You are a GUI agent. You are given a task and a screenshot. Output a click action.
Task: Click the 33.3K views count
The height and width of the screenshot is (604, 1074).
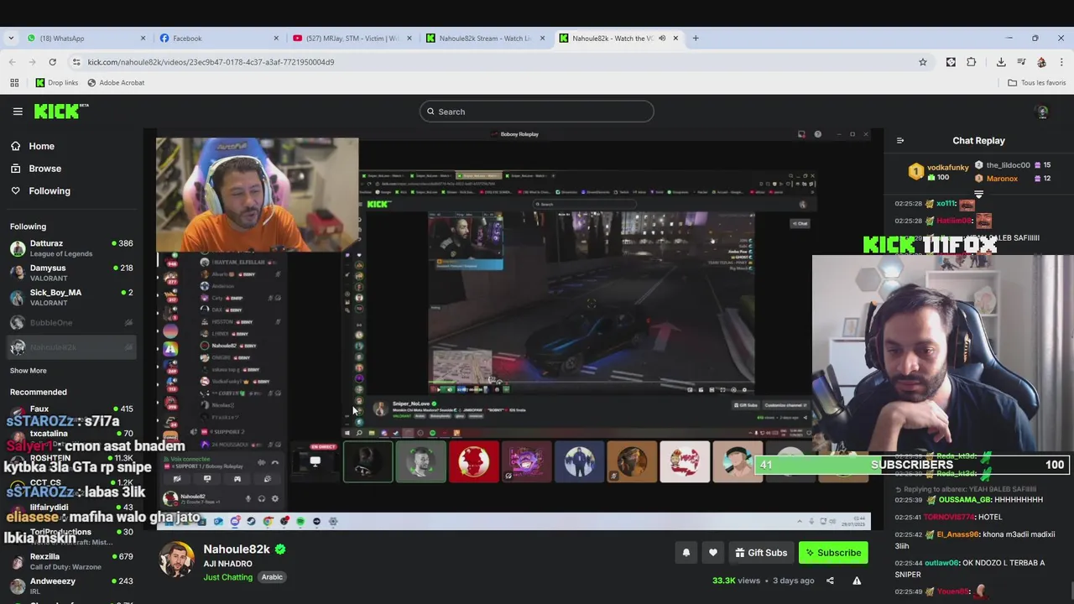tap(736, 581)
